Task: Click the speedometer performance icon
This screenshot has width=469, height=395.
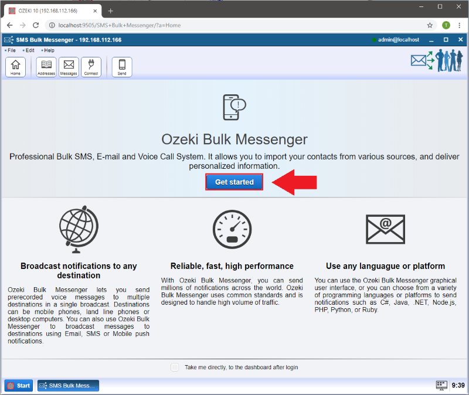Action: pos(232,229)
